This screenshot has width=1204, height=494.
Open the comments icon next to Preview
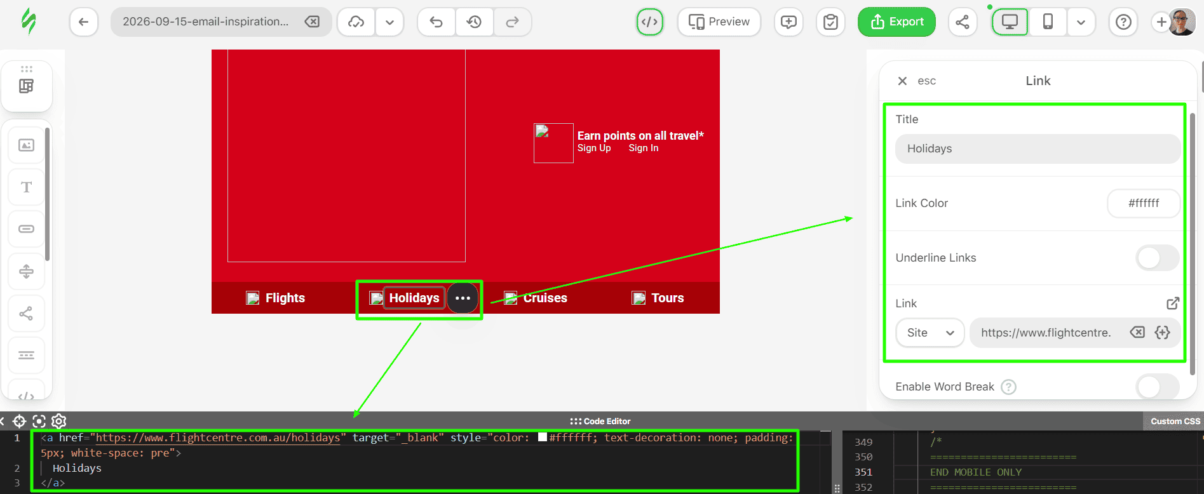coord(788,22)
